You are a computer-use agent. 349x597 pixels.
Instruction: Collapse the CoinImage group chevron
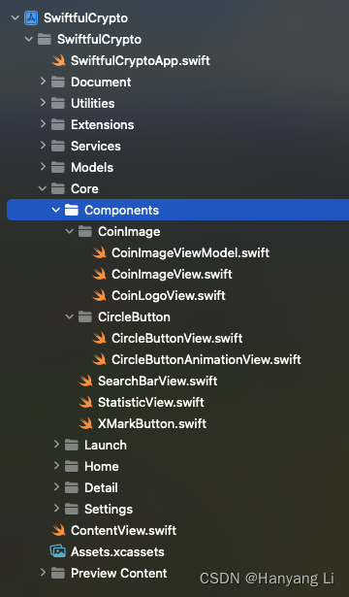point(70,231)
